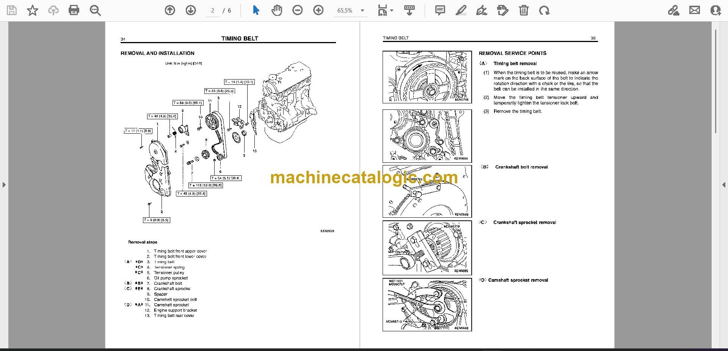
Task: Expand the right tools pane
Action: point(724,185)
